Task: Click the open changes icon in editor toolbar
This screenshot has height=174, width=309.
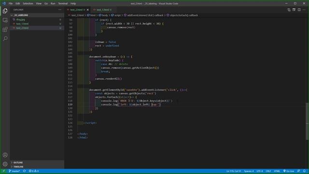Action: (x=289, y=10)
